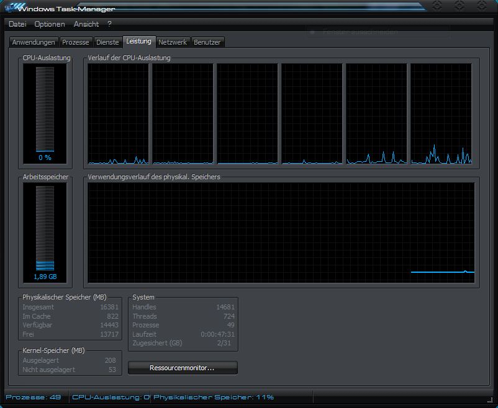Click the Insgesamt value 16381
The image size is (498, 408).
pos(109,307)
